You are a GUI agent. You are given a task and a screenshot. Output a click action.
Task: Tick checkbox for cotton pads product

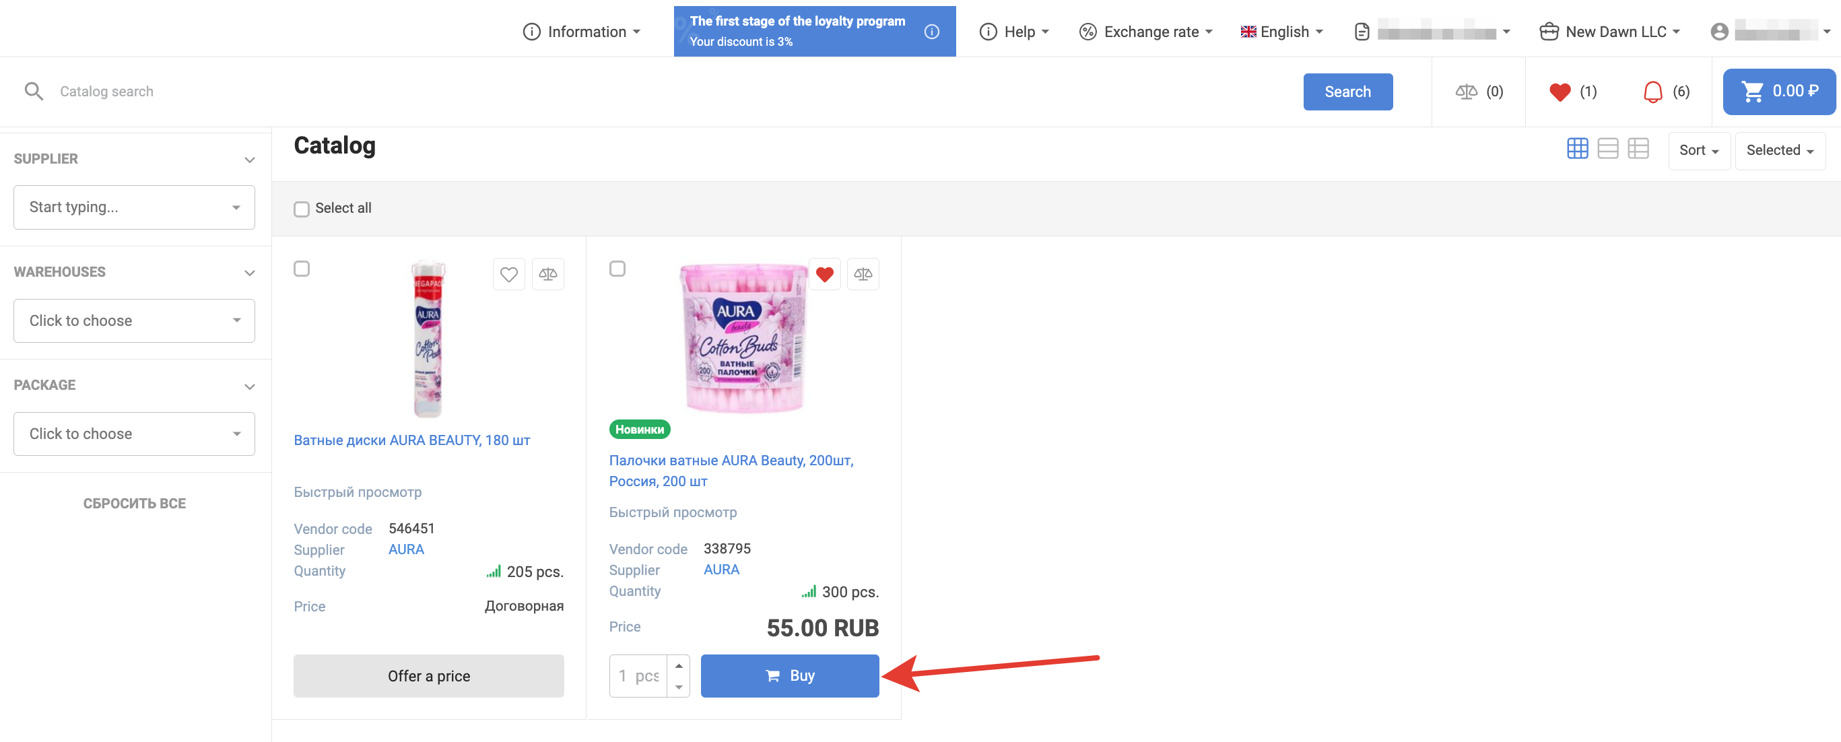pyautogui.click(x=302, y=269)
